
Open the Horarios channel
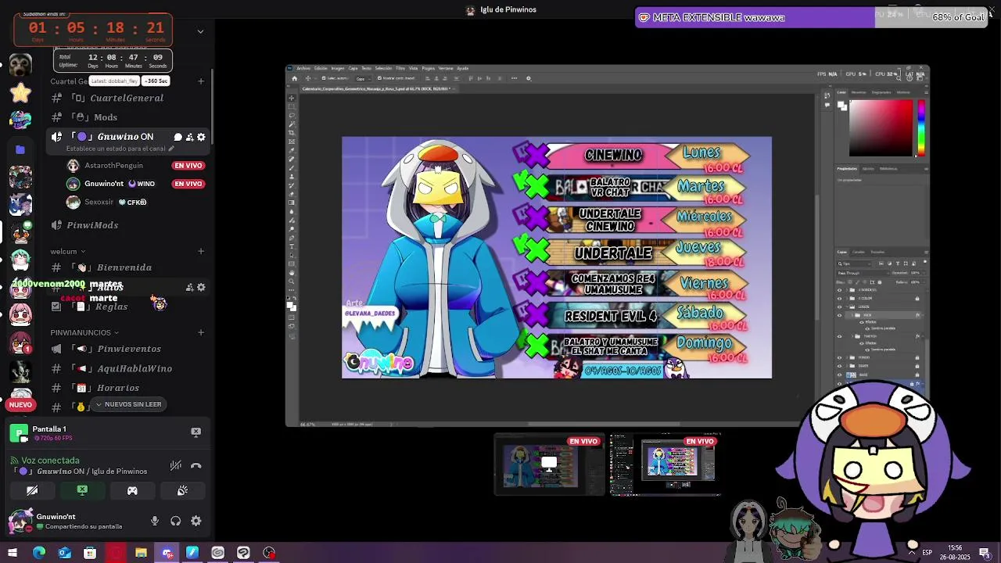[118, 388]
